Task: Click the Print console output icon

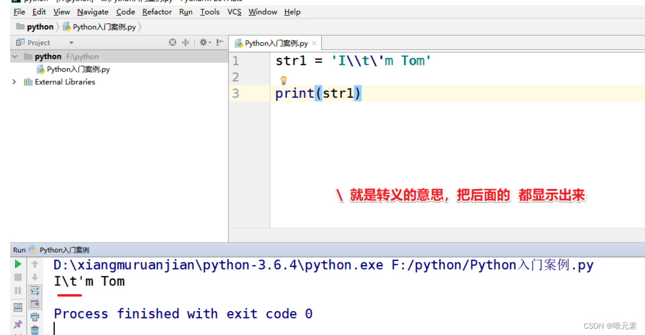Action: [x=35, y=317]
